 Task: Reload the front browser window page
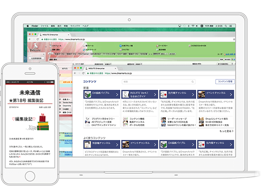[83, 73]
